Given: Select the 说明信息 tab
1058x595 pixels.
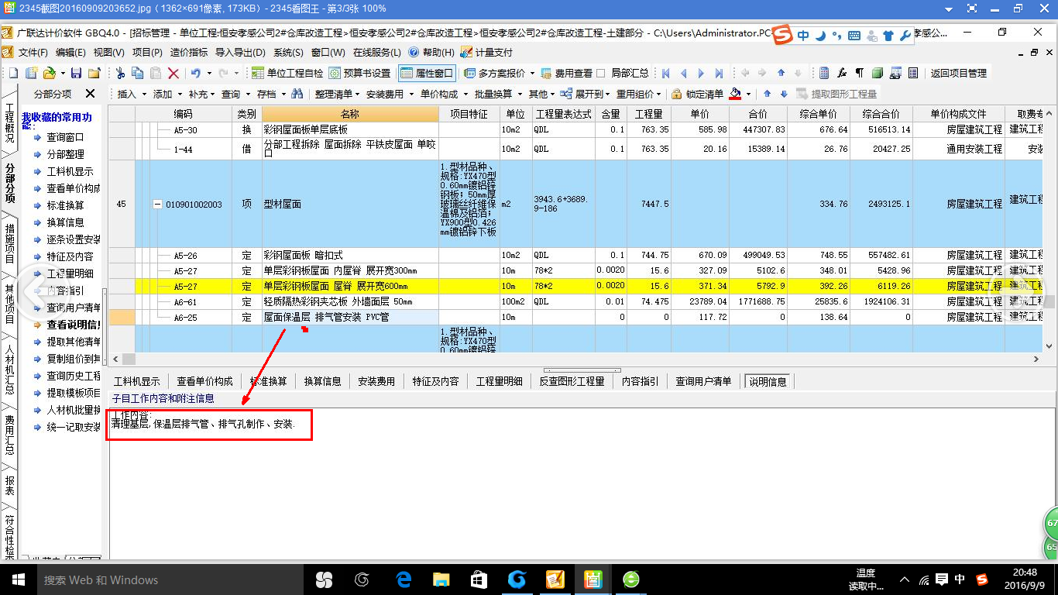Looking at the screenshot, I should 768,381.
